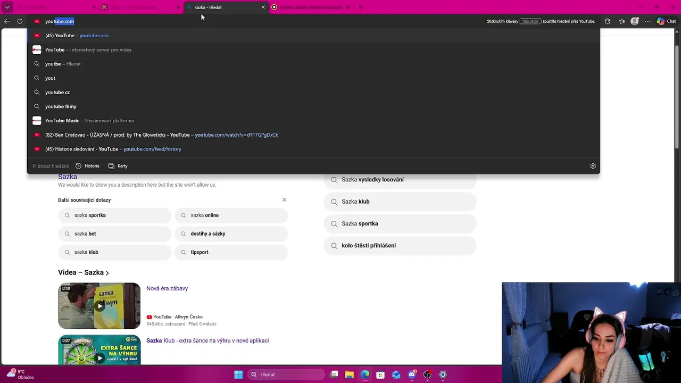Image resolution: width=681 pixels, height=383 pixels.
Task: Filter suggestions by Historie
Action: [x=88, y=166]
